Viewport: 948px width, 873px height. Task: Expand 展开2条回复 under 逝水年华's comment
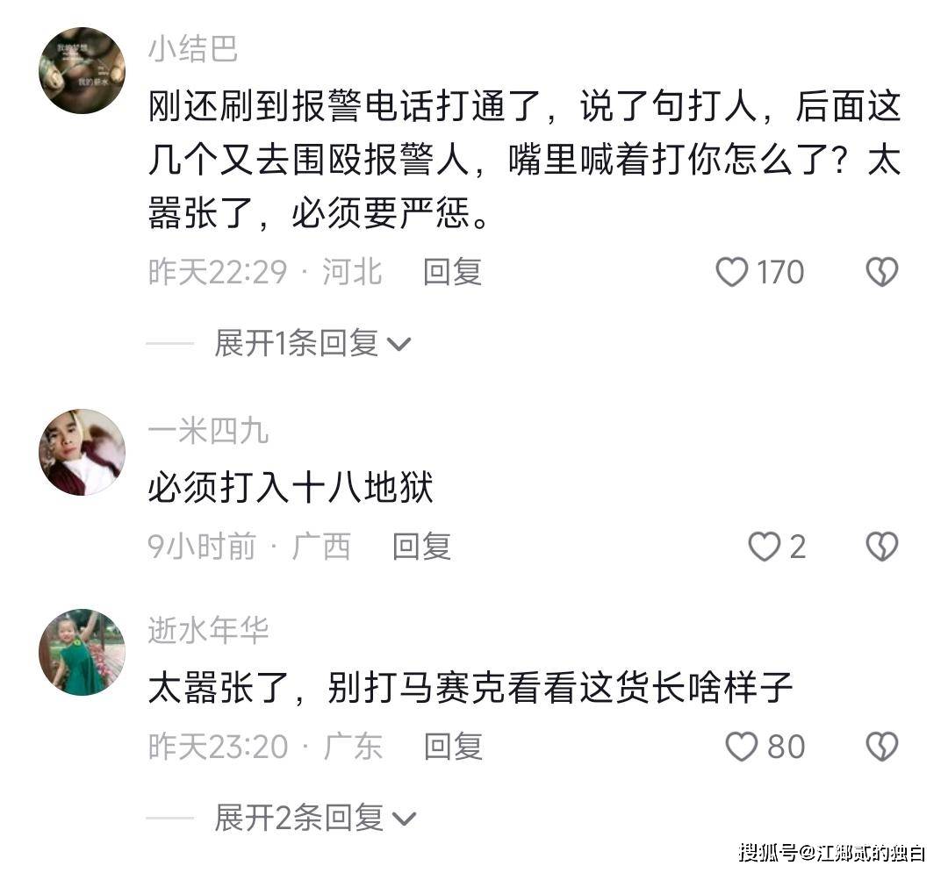(x=316, y=819)
